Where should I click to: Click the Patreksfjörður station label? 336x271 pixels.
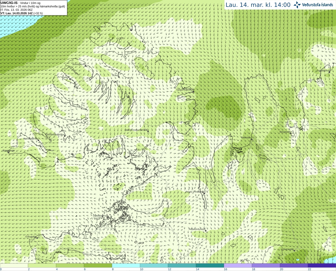(31, 138)
